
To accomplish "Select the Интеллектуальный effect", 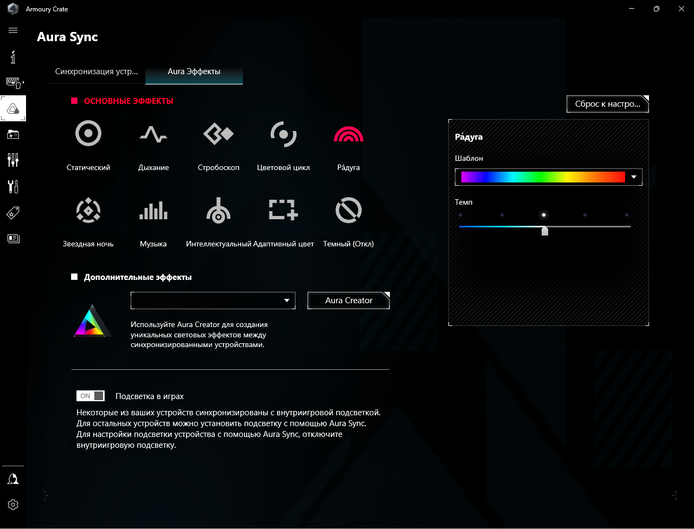I will tap(219, 210).
